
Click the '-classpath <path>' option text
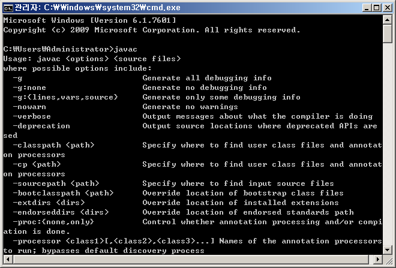[53, 145]
